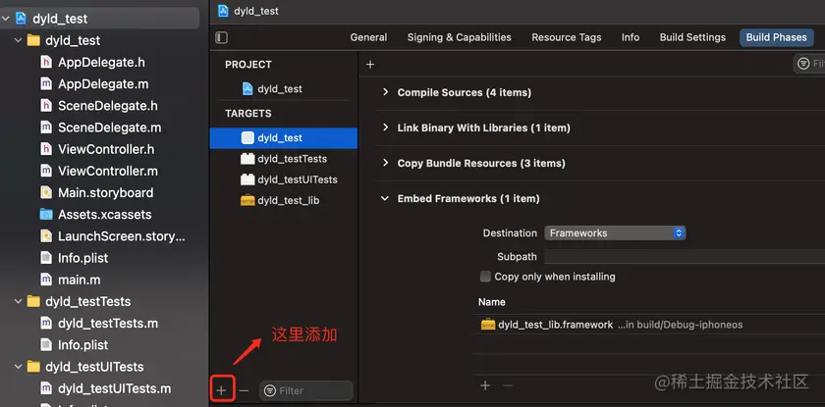Click dyld_test_lib target toolbox icon
825x407 pixels.
[x=247, y=201]
